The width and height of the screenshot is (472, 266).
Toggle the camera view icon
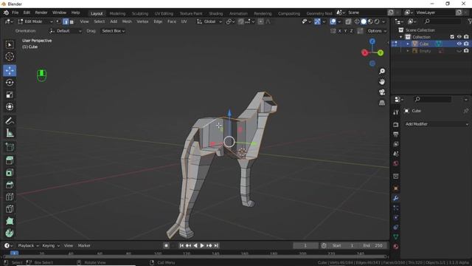(382, 92)
